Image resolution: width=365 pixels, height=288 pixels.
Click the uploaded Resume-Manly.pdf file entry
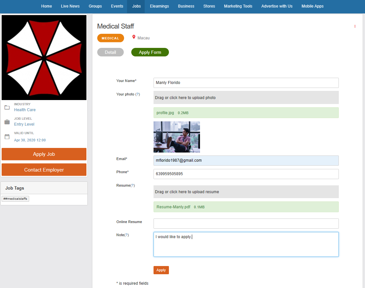pyautogui.click(x=246, y=207)
